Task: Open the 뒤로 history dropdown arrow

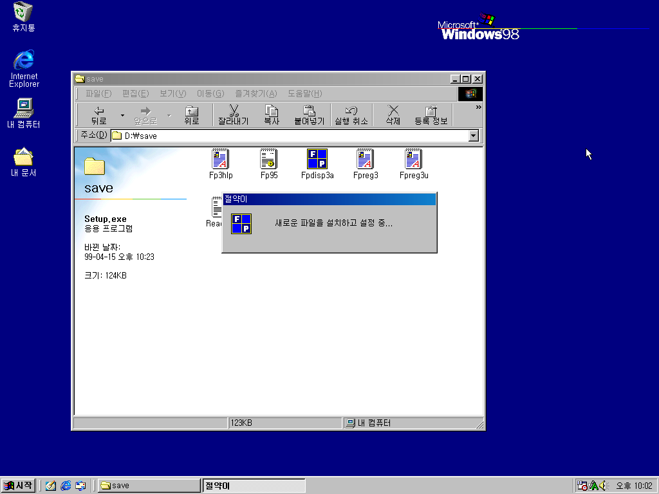Action: (x=122, y=115)
